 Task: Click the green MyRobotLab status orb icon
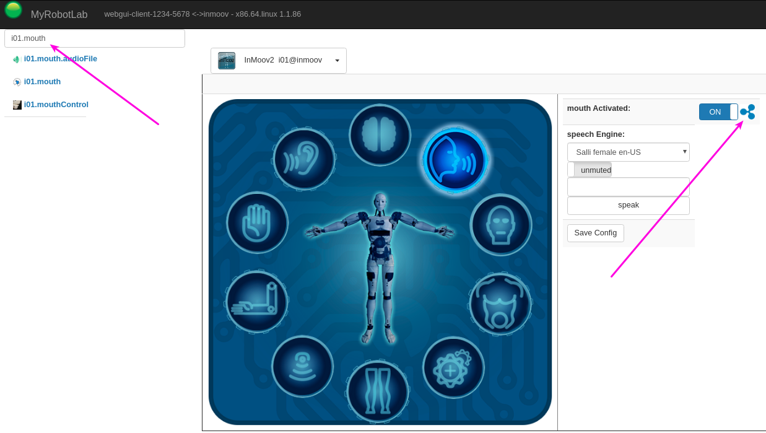click(x=13, y=10)
